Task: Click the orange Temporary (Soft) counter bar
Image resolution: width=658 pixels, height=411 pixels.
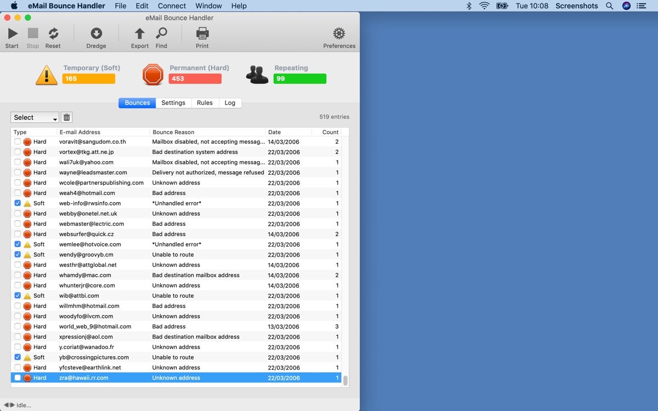Action: 90,79
